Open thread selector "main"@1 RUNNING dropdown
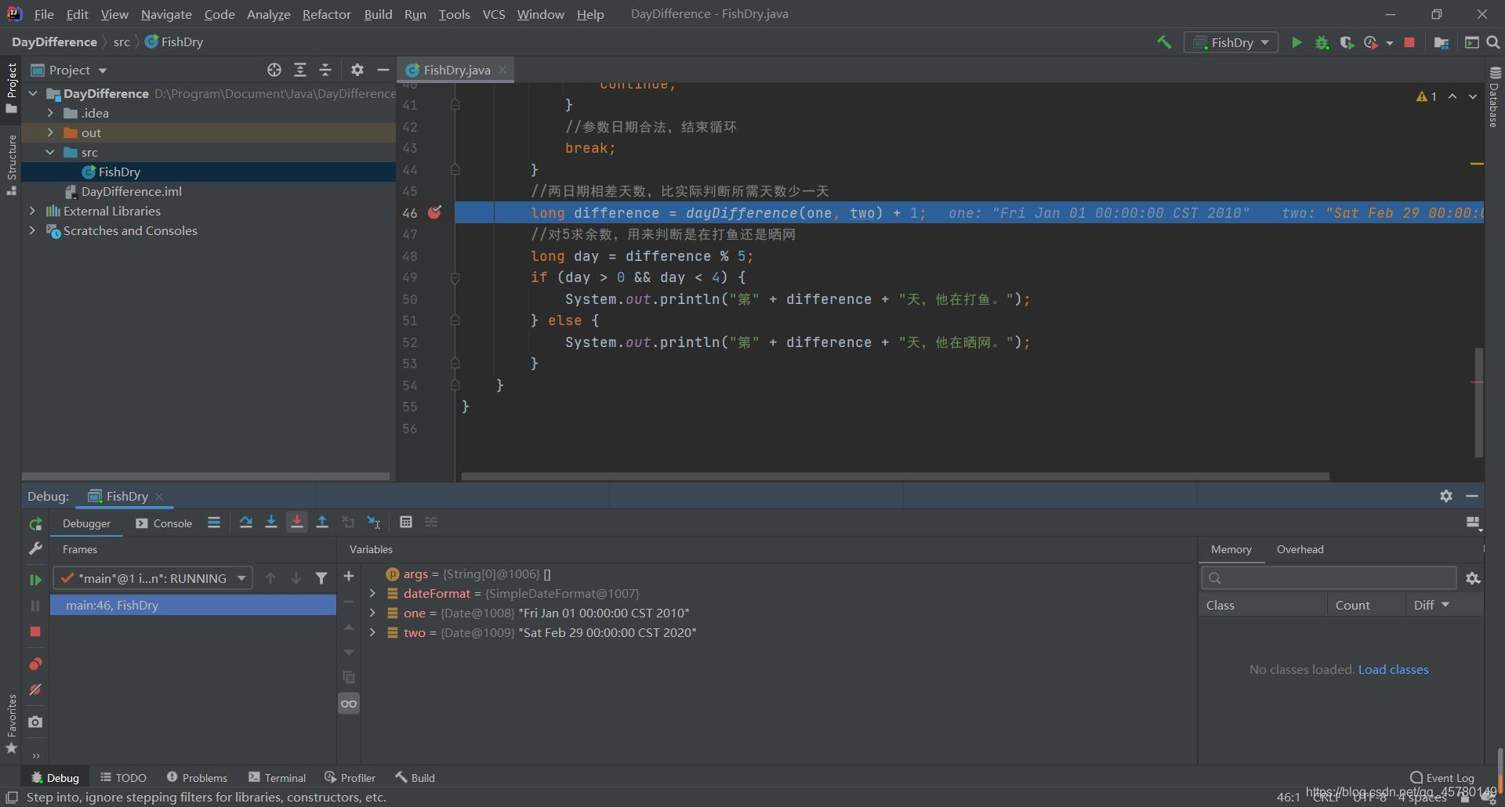 point(153,578)
